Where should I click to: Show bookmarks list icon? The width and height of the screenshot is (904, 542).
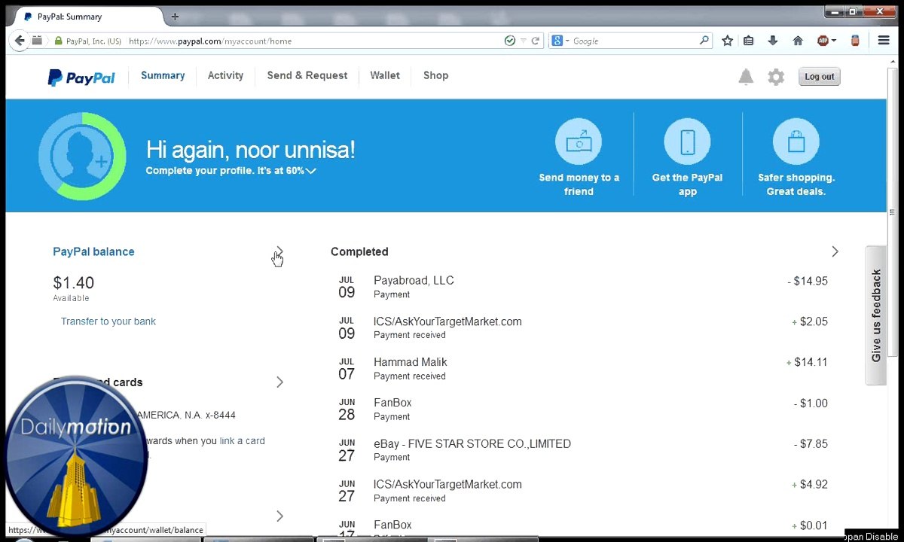[x=748, y=41]
